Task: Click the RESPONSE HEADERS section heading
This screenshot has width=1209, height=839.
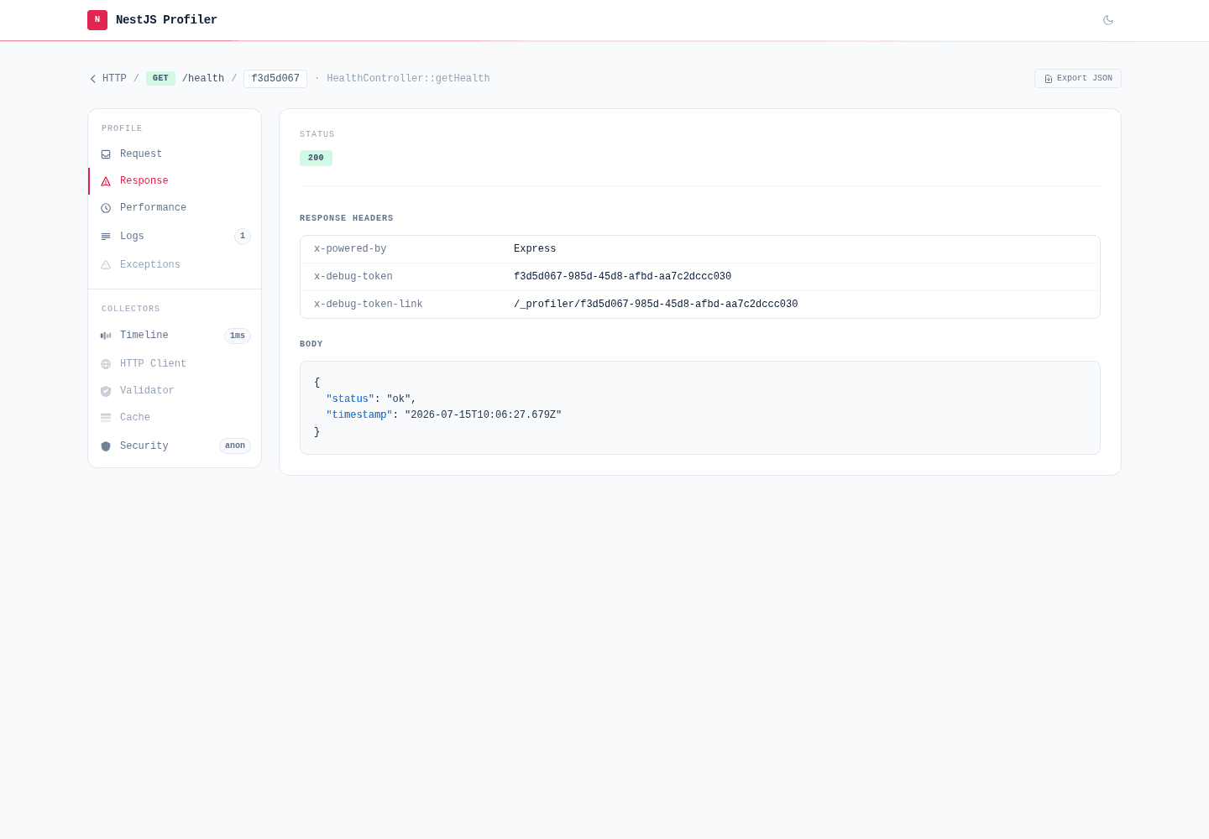Action: click(347, 218)
